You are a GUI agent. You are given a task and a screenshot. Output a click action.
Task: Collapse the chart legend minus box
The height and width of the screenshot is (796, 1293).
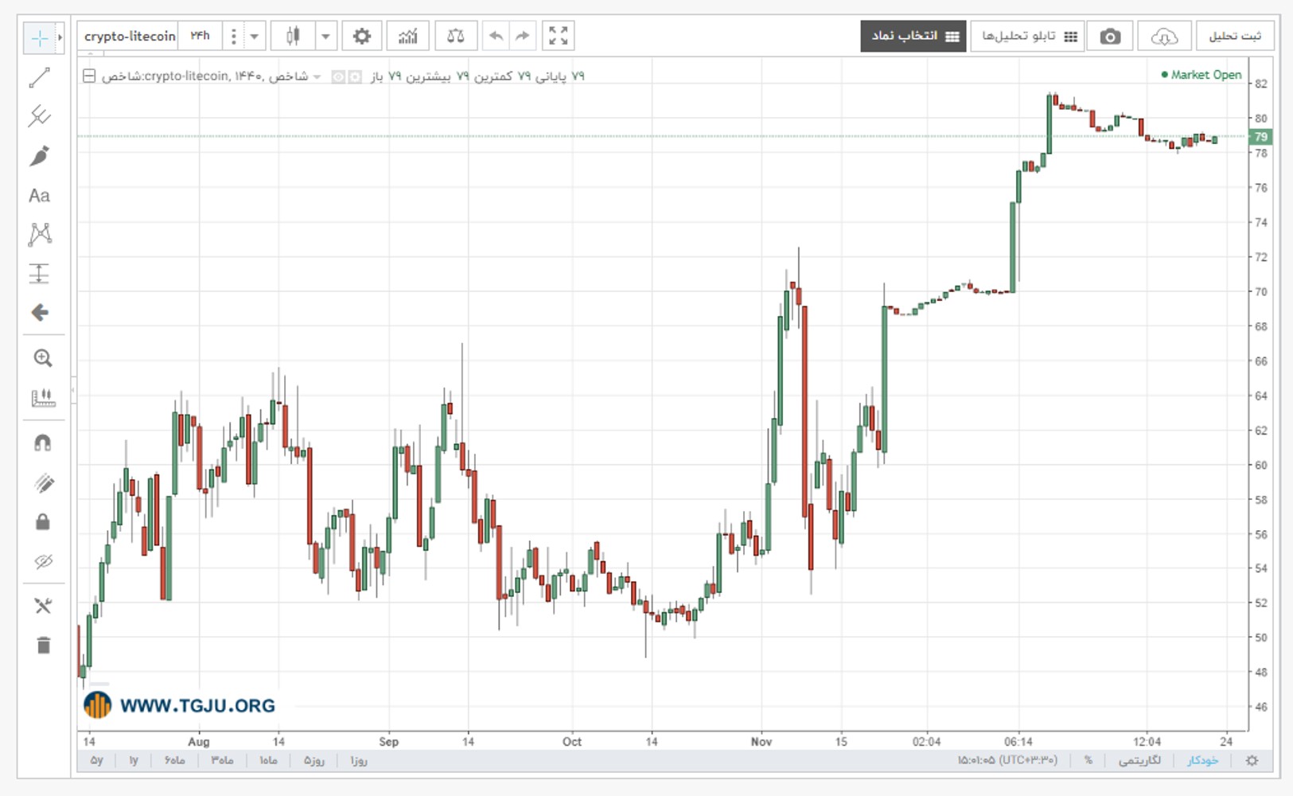(89, 76)
